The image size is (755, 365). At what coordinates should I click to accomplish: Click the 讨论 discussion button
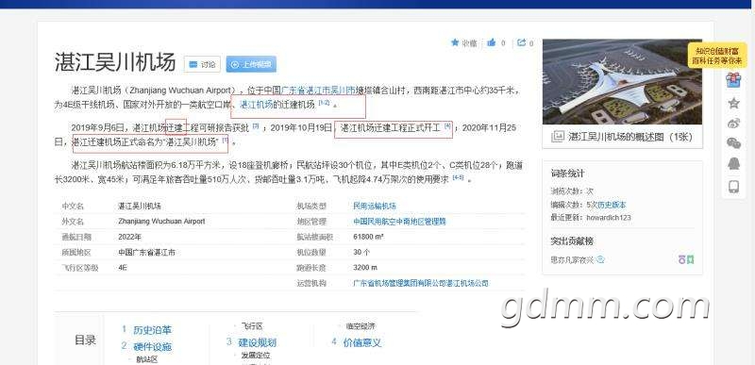(202, 64)
